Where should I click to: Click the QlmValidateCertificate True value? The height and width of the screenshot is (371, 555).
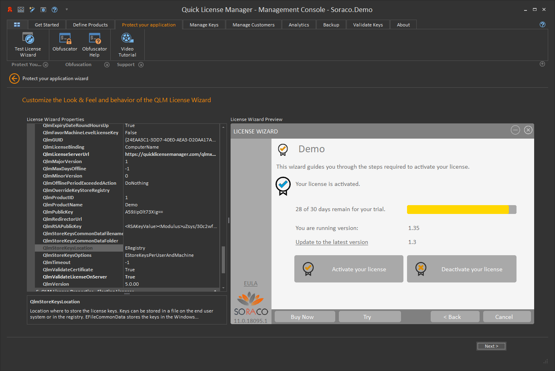[171, 270]
